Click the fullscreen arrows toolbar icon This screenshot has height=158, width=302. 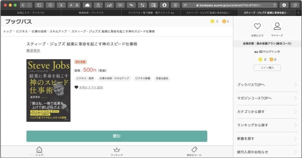click(x=142, y=5)
